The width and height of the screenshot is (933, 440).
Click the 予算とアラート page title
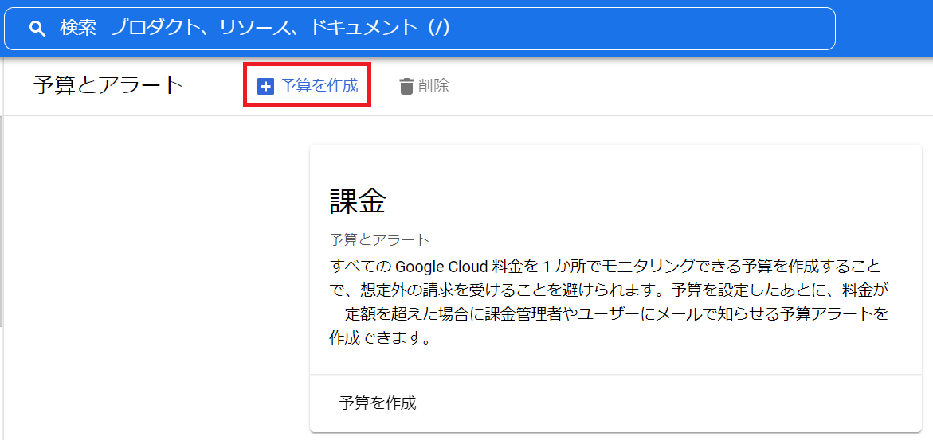tap(108, 86)
